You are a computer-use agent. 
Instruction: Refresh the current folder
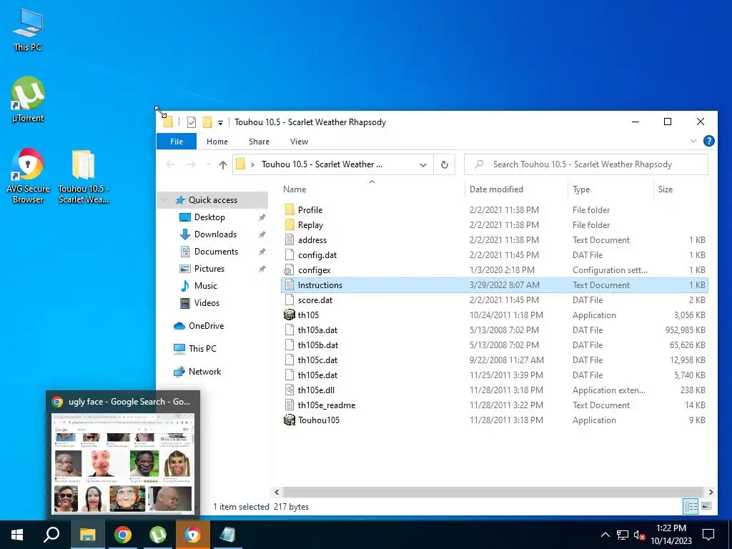tap(445, 165)
